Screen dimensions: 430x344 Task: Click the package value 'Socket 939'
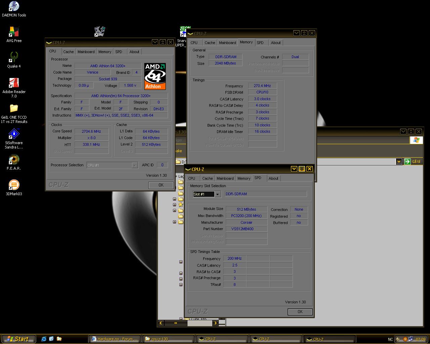pos(108,79)
